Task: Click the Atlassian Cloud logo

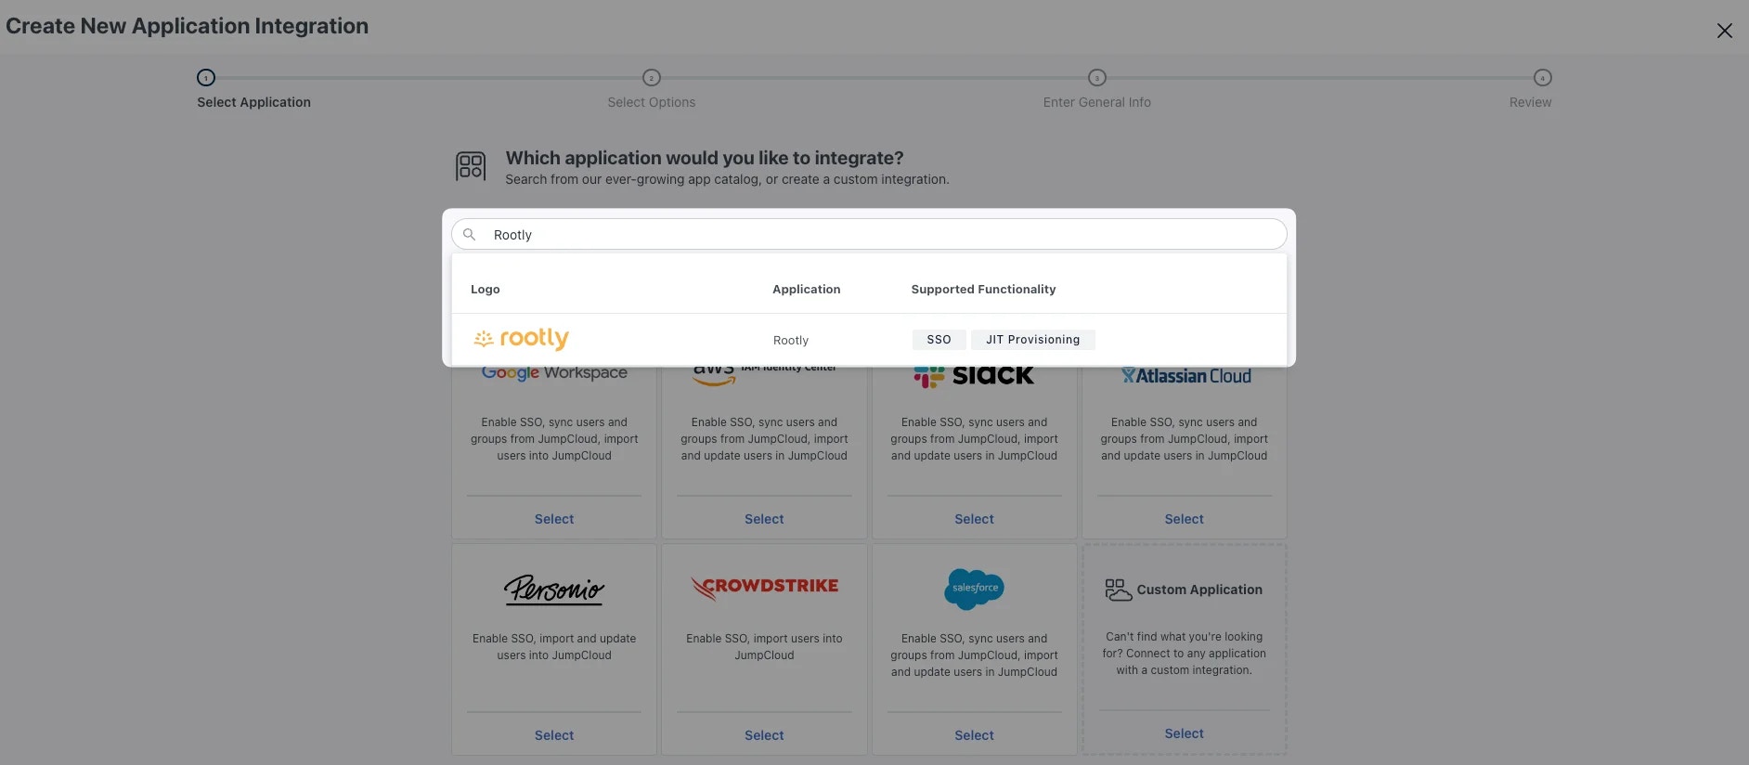Action: (x=1185, y=376)
